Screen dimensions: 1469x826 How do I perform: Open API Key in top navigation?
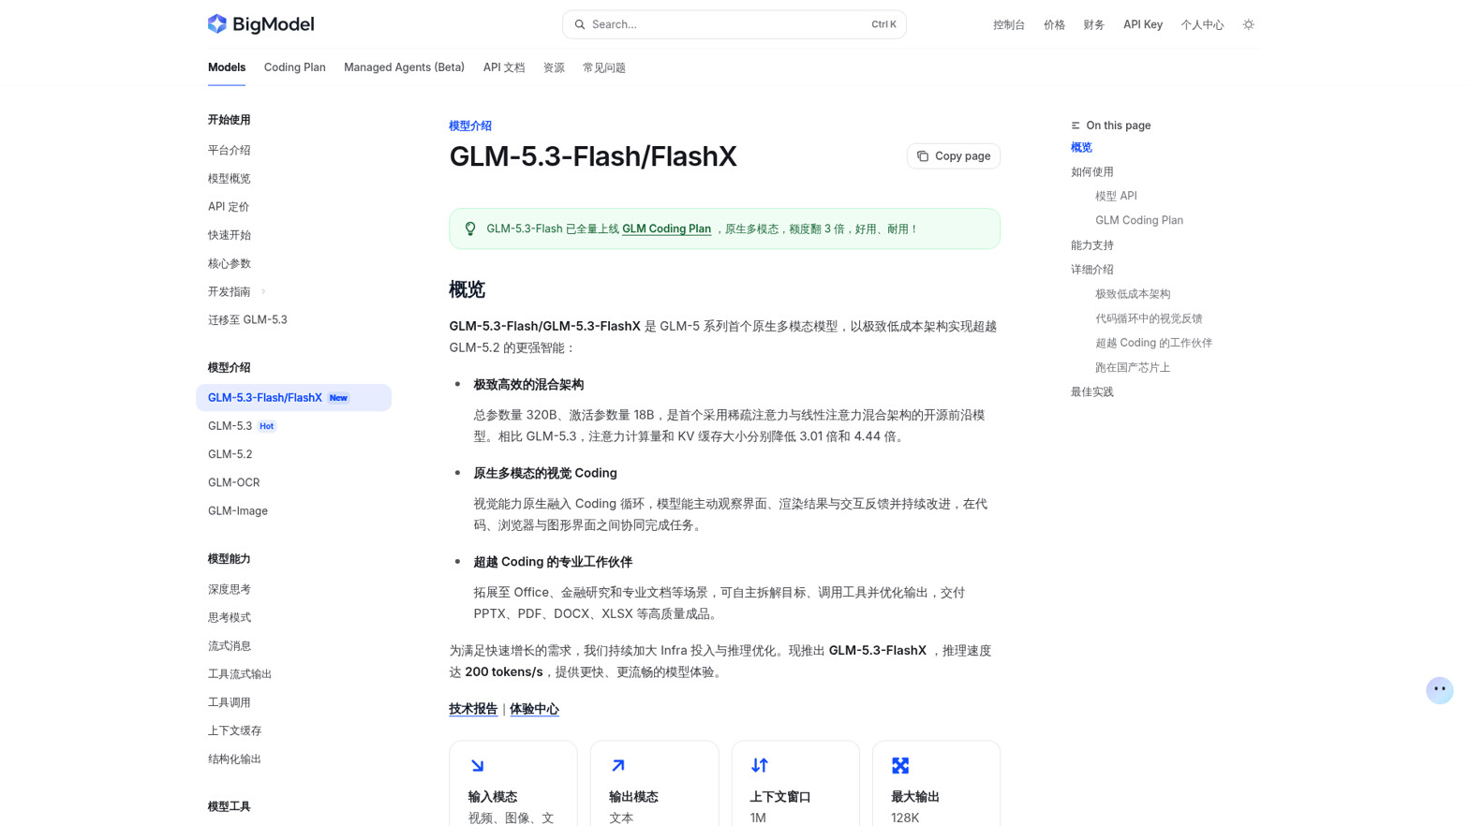pos(1142,24)
